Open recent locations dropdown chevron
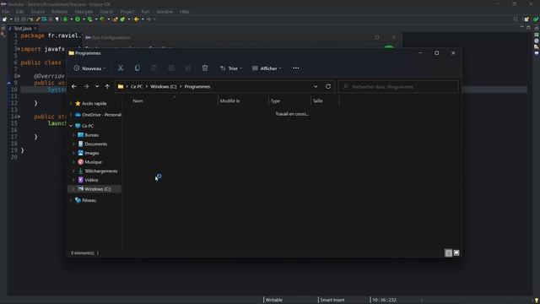 [97, 86]
